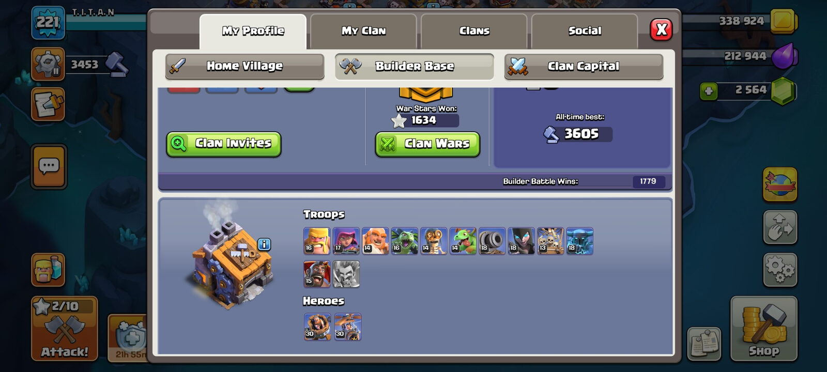Add gems with green plus button
The height and width of the screenshot is (372, 827).
tap(709, 91)
